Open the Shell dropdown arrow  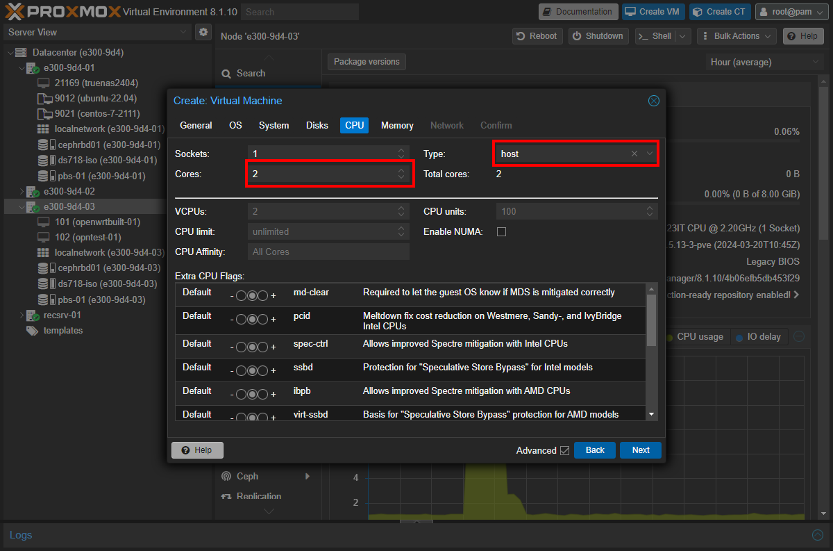pyautogui.click(x=683, y=36)
